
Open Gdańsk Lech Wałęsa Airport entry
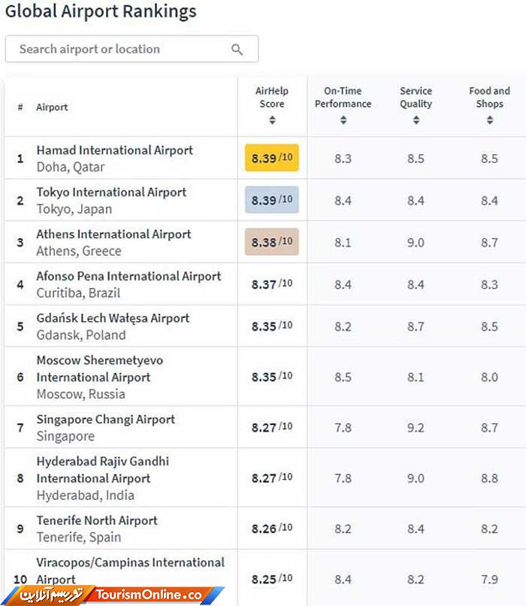coord(113,319)
